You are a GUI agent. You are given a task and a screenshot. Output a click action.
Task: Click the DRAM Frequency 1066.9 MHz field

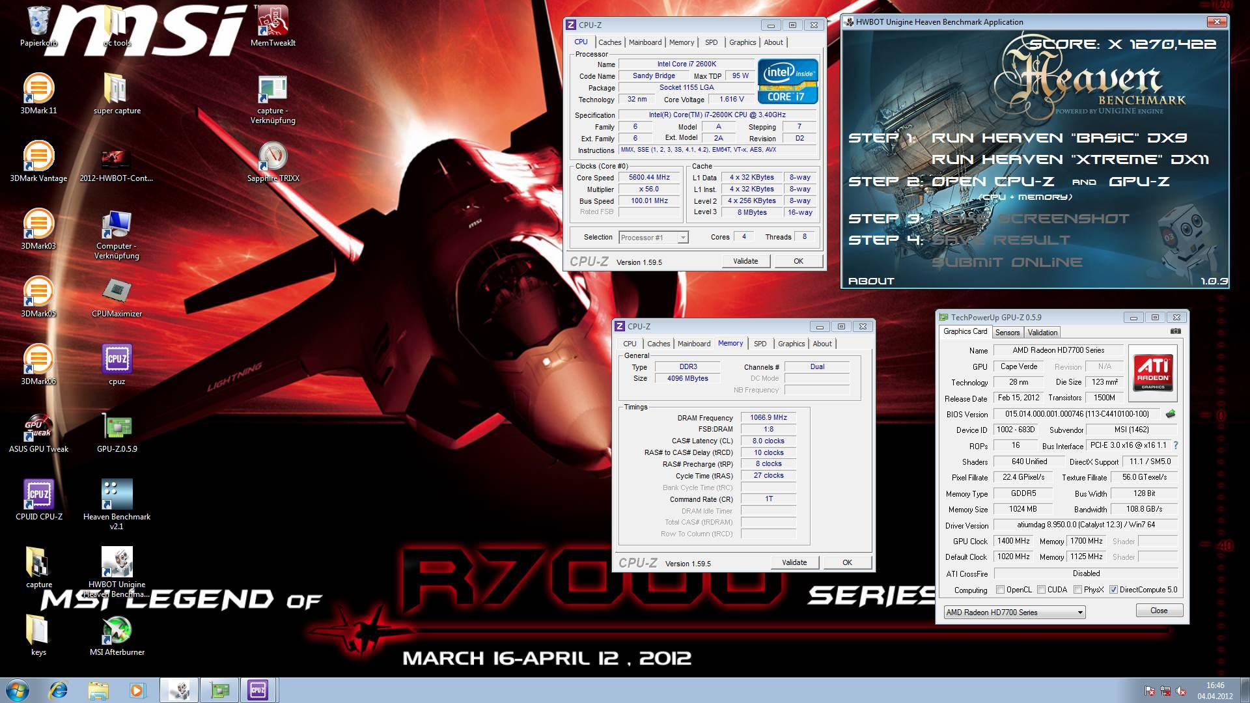pos(768,418)
